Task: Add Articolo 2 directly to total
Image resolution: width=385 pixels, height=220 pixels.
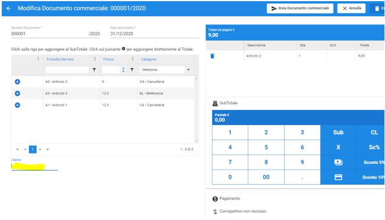Action: point(17,82)
